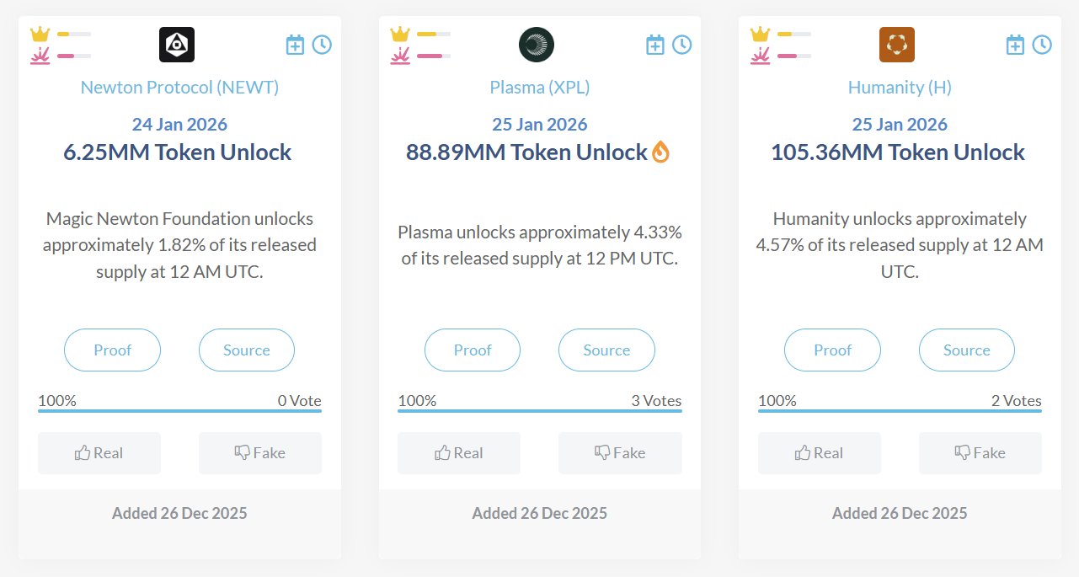This screenshot has height=577, width=1079.
Task: Vote Fake on Plasma token unlock
Action: point(620,453)
